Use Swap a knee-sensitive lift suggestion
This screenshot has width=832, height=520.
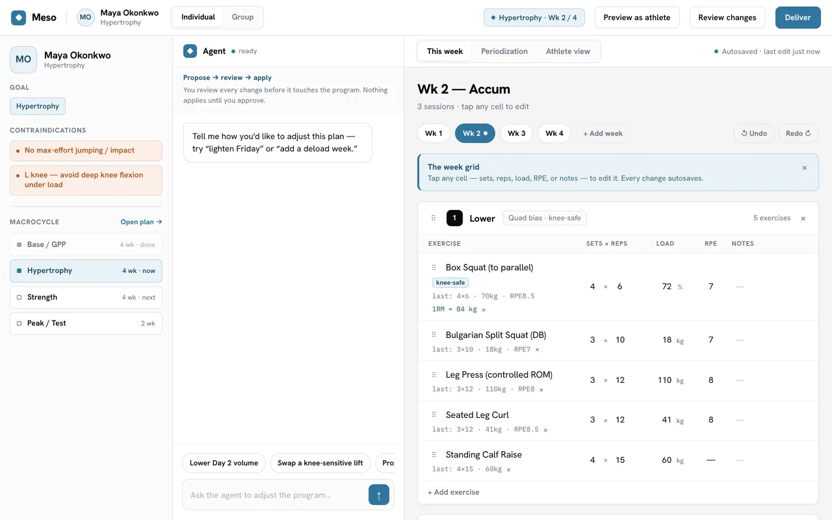tap(320, 463)
